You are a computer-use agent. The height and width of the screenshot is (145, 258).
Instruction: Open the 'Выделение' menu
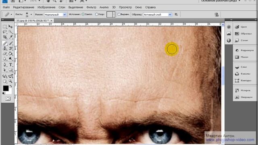75,7
